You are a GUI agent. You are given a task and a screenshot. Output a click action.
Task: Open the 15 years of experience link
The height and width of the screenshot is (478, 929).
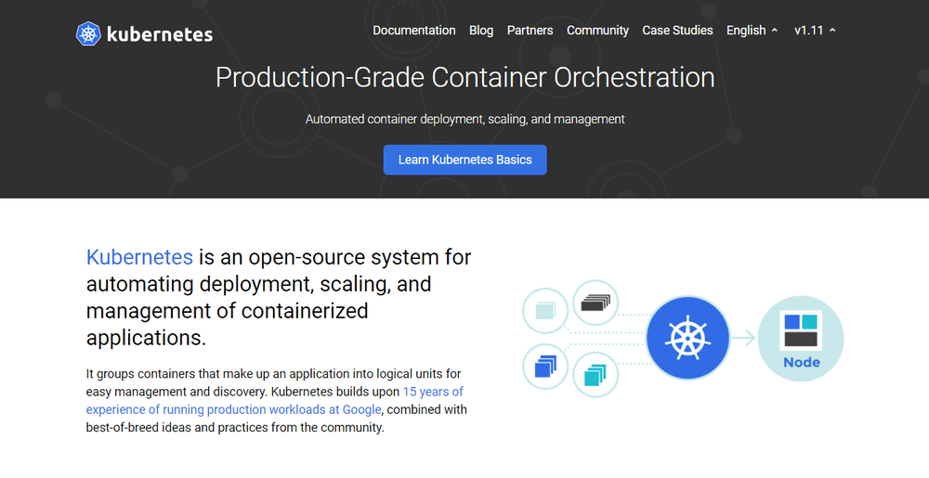coord(432,392)
